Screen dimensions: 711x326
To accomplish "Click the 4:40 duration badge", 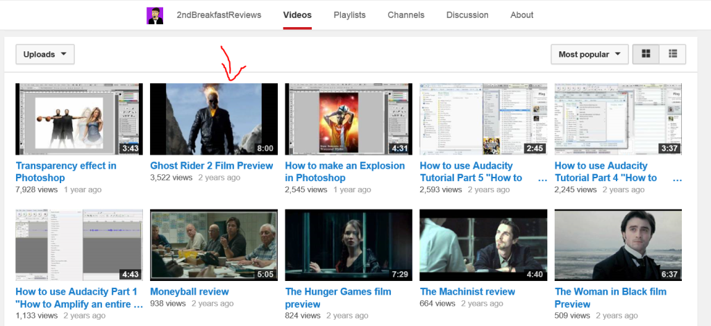I will 535,275.
